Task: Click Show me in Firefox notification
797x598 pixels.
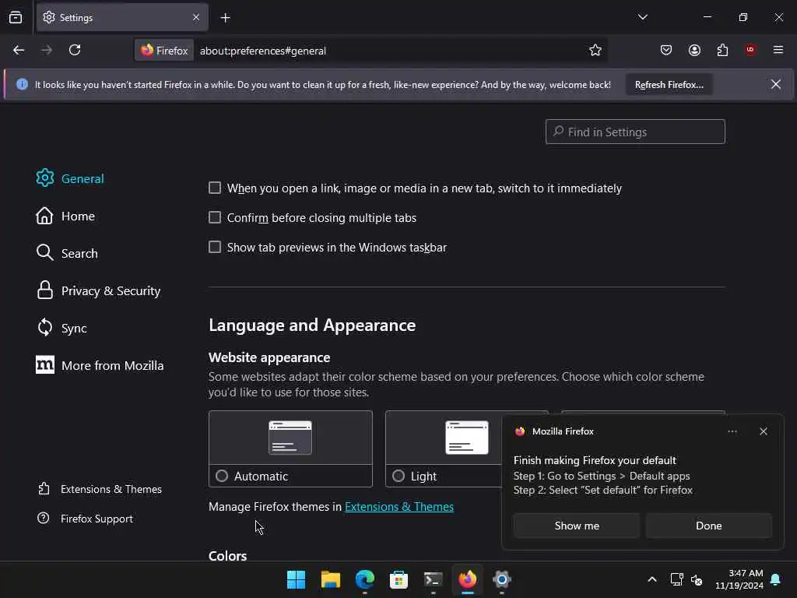Action: [577, 526]
